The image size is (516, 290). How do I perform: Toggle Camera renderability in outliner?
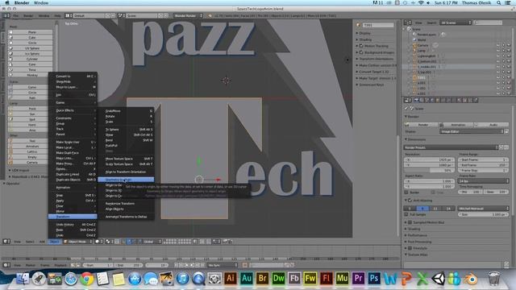tap(509, 45)
